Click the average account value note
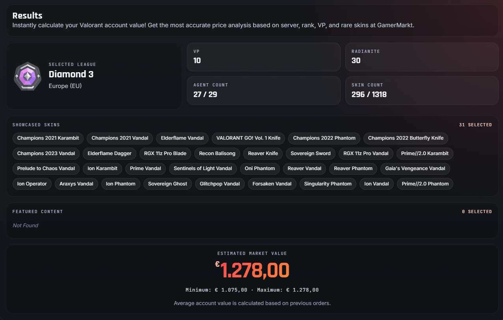Screen dimensions: 503x320 point(252,303)
